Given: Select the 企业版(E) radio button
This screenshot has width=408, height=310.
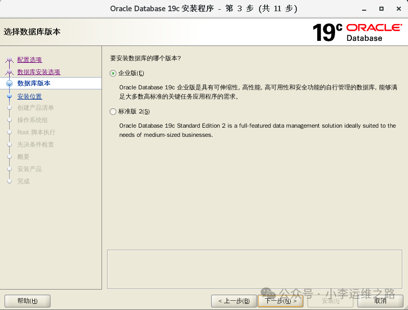Looking at the screenshot, I should tap(113, 74).
